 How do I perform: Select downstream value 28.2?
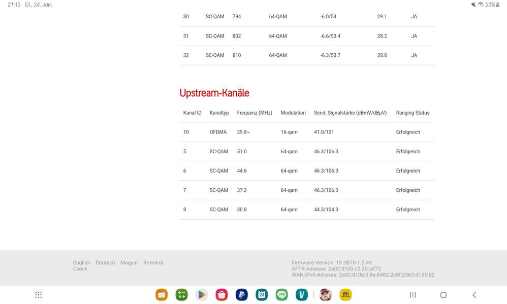(382, 36)
